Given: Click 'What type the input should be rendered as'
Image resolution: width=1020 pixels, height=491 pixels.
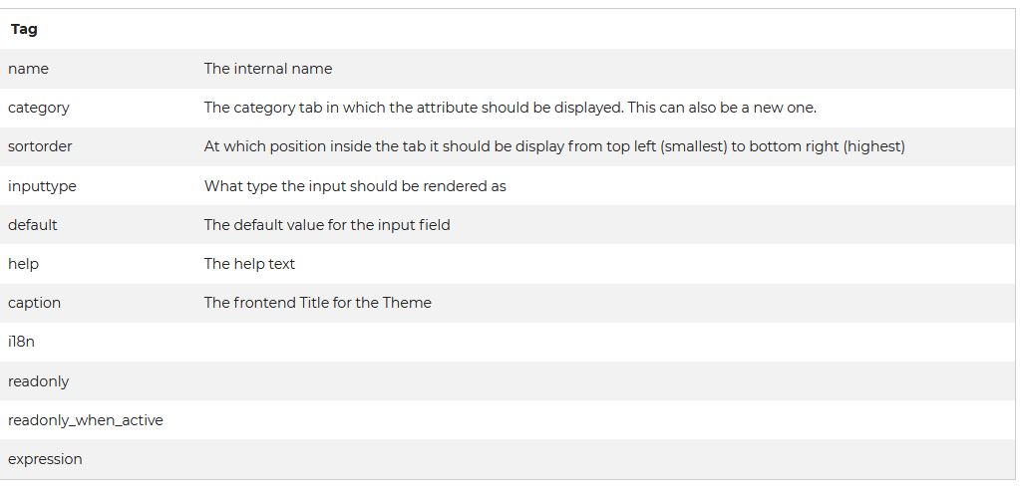Looking at the screenshot, I should click(355, 186).
